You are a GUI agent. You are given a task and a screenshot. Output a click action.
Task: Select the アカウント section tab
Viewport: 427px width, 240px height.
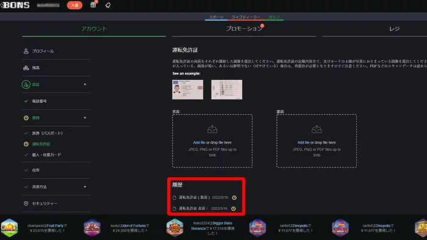tap(94, 29)
